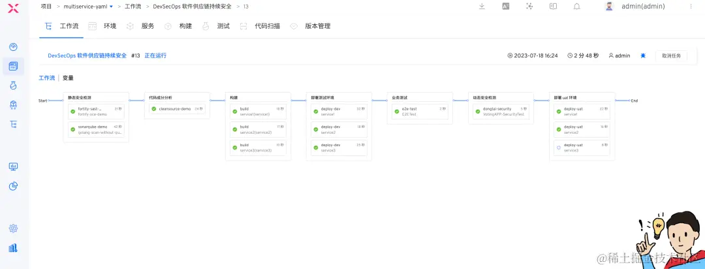Click the 动态安全检测 stage title
705x269 pixels.
click(x=484, y=98)
